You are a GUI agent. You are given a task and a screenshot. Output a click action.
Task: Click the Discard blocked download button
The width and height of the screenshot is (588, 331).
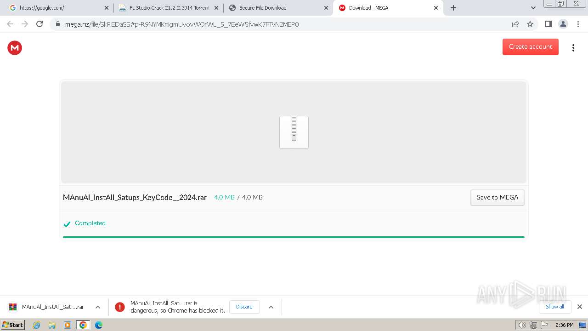(244, 307)
